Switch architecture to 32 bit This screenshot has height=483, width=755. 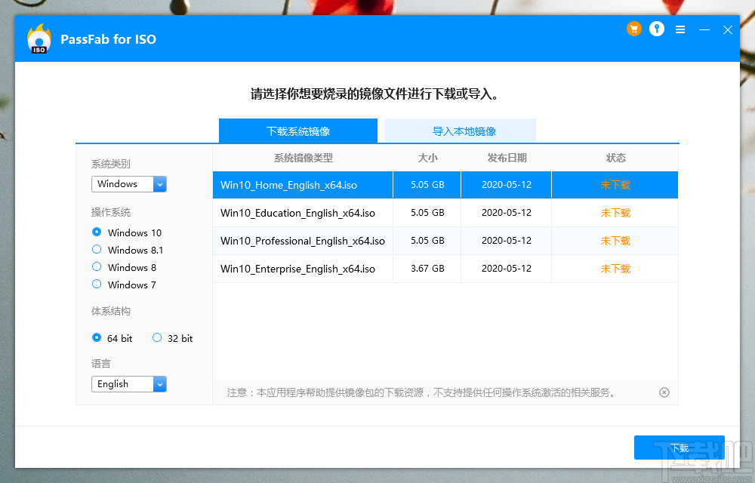click(x=157, y=338)
